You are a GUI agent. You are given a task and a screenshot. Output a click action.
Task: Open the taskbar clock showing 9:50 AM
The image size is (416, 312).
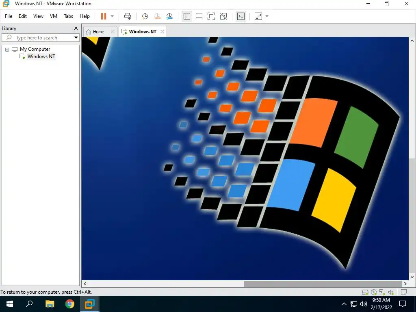pyautogui.click(x=381, y=304)
